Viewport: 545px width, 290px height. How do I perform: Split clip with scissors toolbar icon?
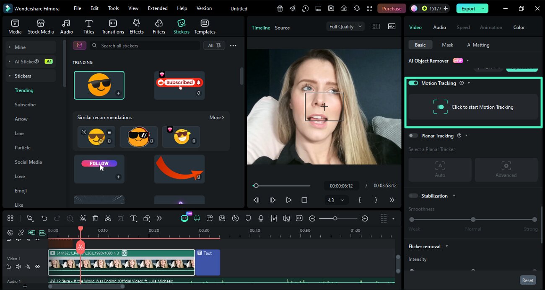point(108,218)
